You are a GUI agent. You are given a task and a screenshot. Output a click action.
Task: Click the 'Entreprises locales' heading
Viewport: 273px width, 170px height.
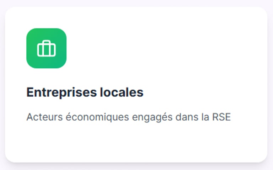coord(85,92)
